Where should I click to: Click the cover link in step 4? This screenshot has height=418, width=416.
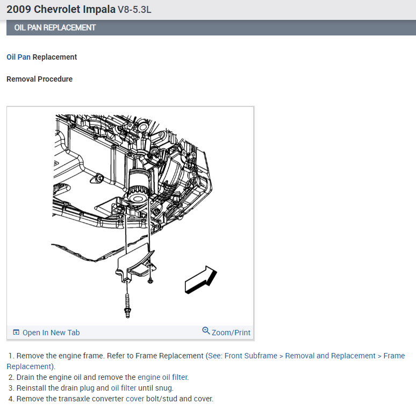point(135,399)
